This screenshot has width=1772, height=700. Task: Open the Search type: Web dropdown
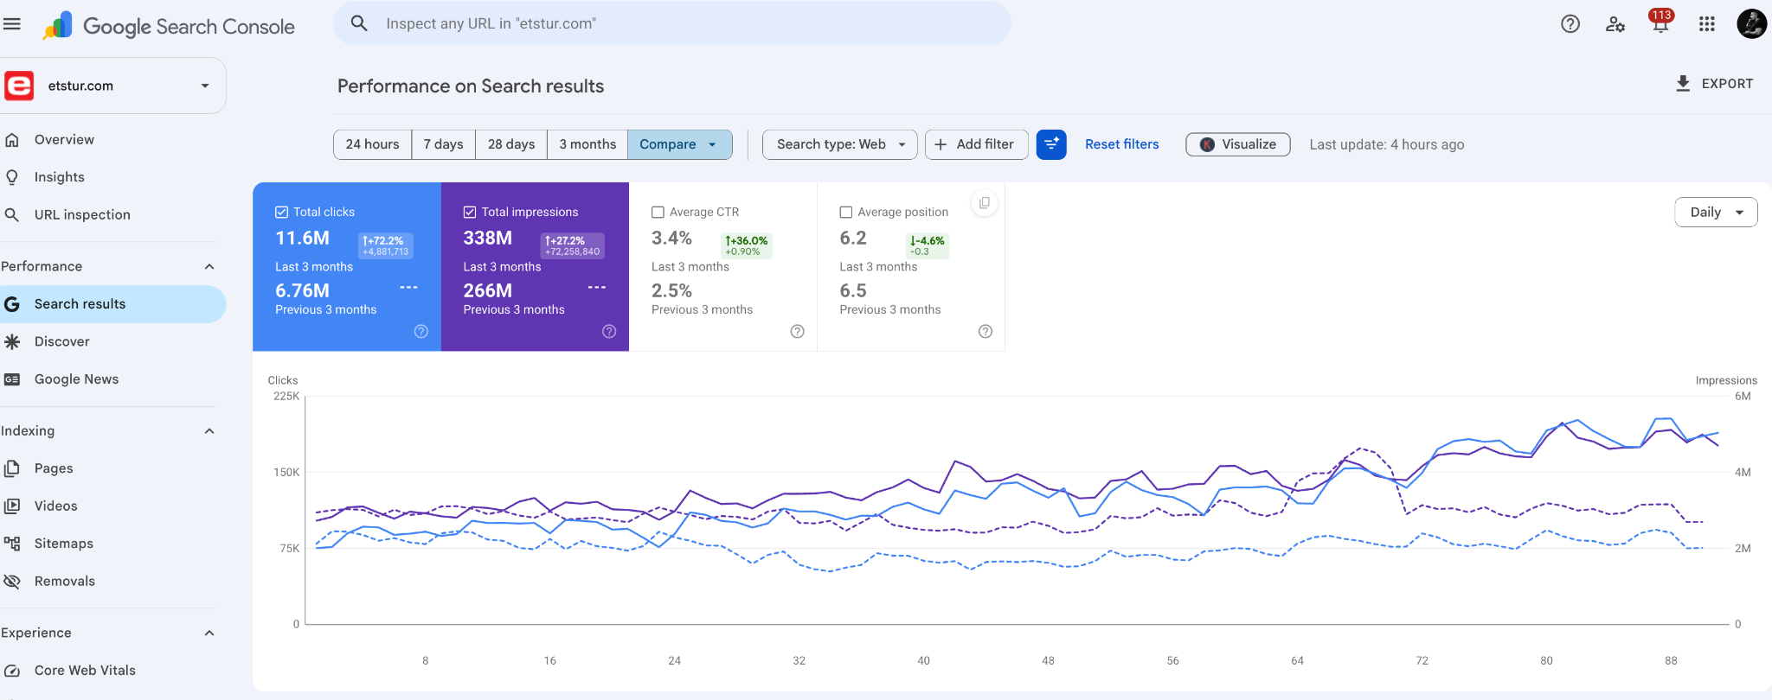coord(839,144)
